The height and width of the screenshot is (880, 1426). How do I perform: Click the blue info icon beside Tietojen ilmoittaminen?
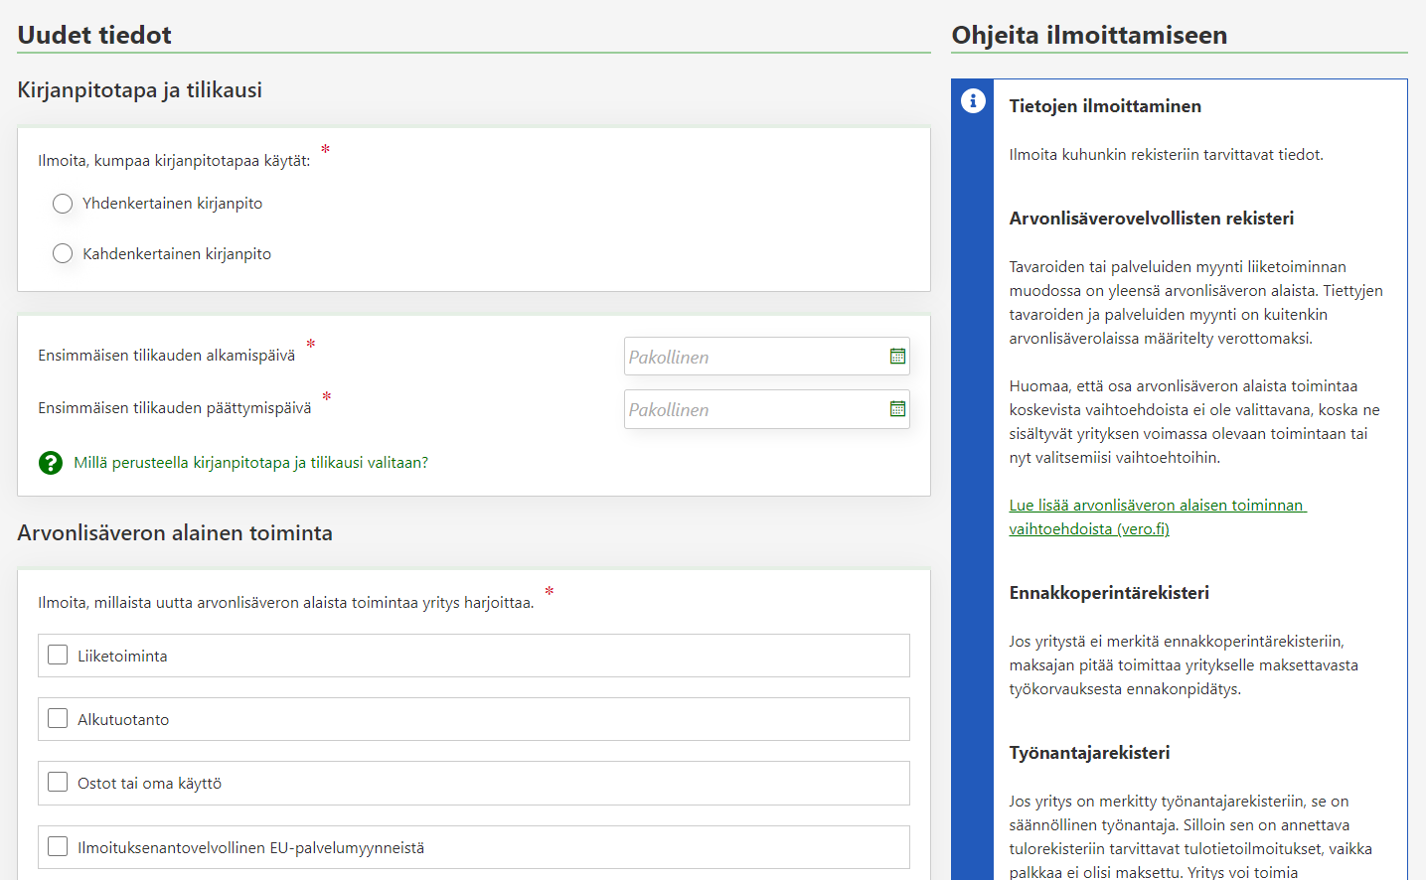973,100
